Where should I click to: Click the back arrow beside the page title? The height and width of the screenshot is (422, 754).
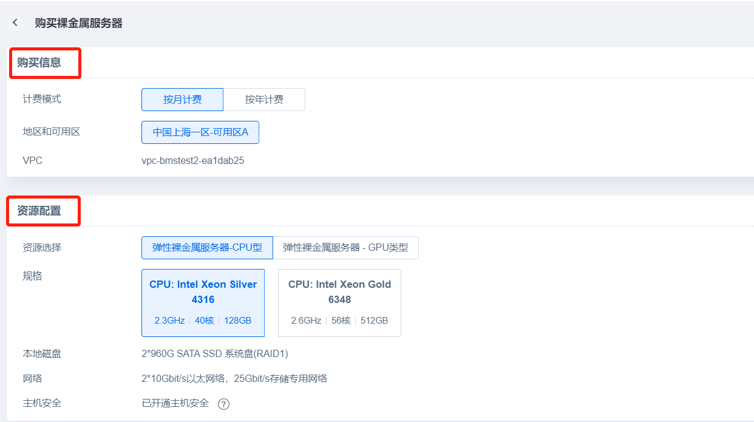coord(15,23)
